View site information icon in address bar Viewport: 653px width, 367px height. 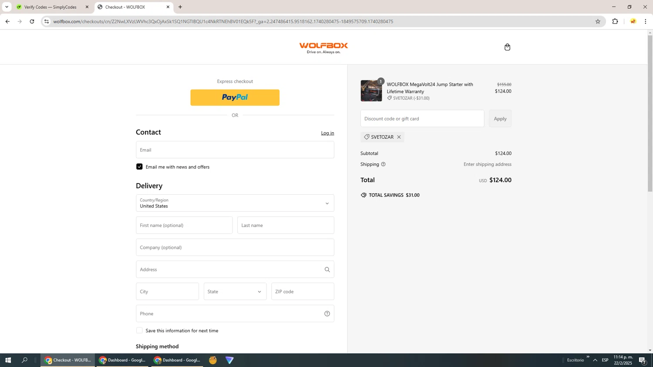pyautogui.click(x=47, y=21)
